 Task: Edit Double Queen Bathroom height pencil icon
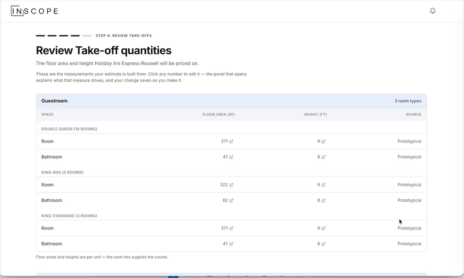[x=323, y=157]
